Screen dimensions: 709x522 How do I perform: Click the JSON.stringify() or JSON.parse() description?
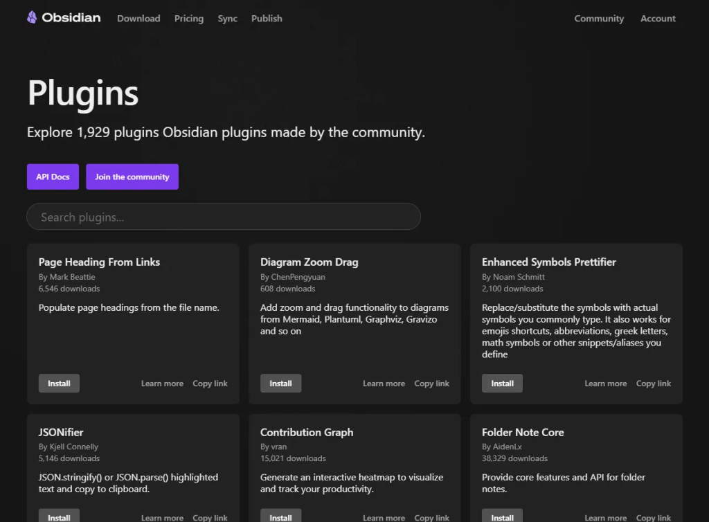click(128, 483)
